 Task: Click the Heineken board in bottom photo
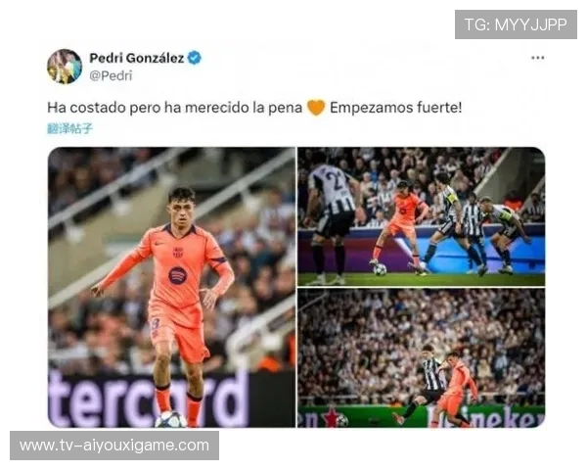pyautogui.click(x=486, y=417)
